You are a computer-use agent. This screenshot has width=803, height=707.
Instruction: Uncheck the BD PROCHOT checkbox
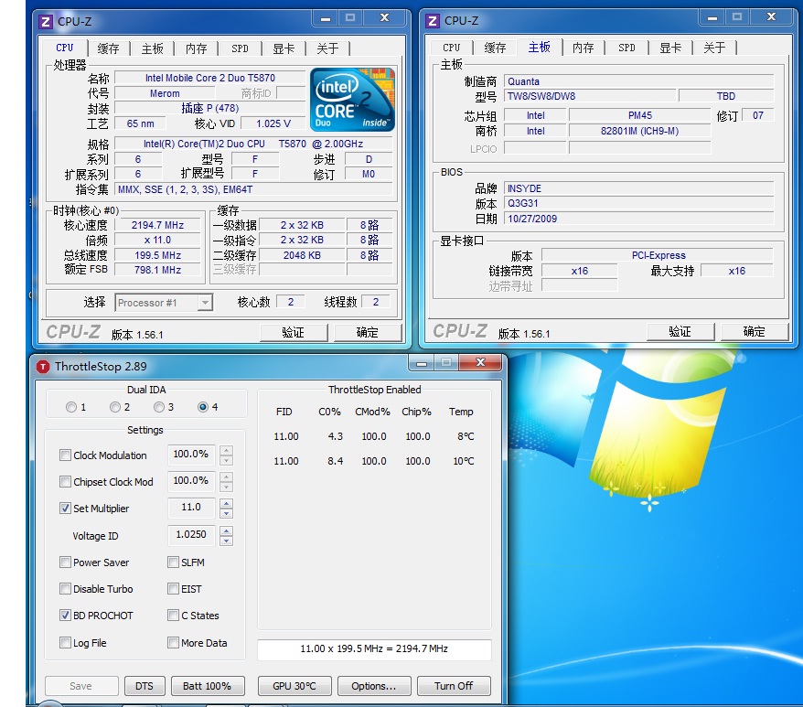point(65,616)
